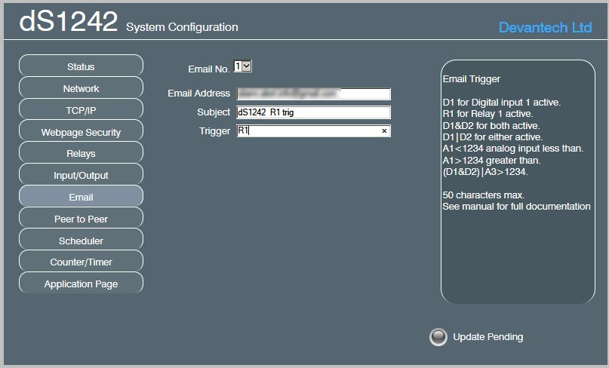Select the Email menu button
Viewport: 609px width, 368px height.
coord(81,197)
